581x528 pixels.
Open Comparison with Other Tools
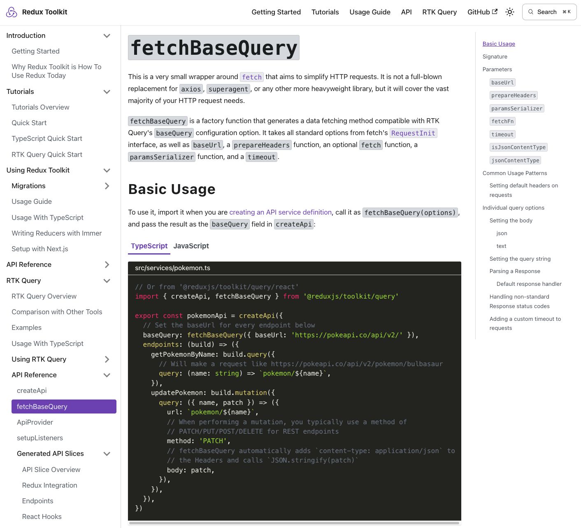[x=57, y=312]
